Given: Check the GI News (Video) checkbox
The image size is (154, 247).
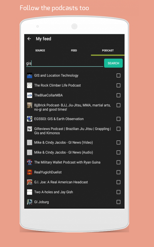Looking at the screenshot, I should (118, 142).
